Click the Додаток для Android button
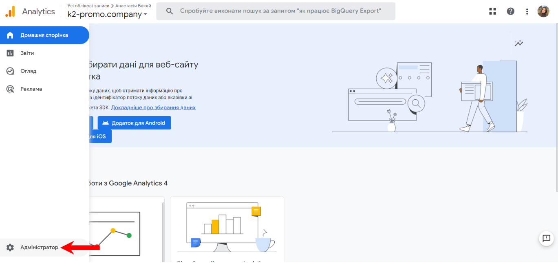 [x=135, y=123]
